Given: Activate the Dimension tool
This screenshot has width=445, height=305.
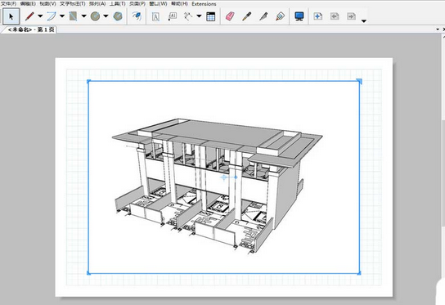Looking at the screenshot, I should click(188, 16).
